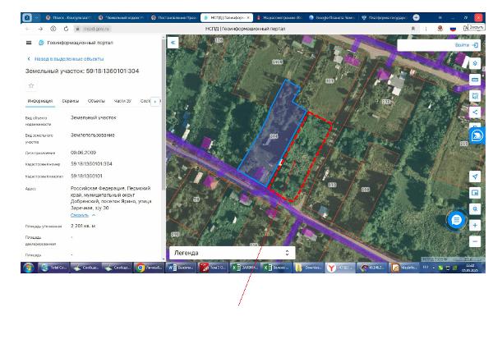
Task: Open the Windows Start button
Action: point(29,268)
